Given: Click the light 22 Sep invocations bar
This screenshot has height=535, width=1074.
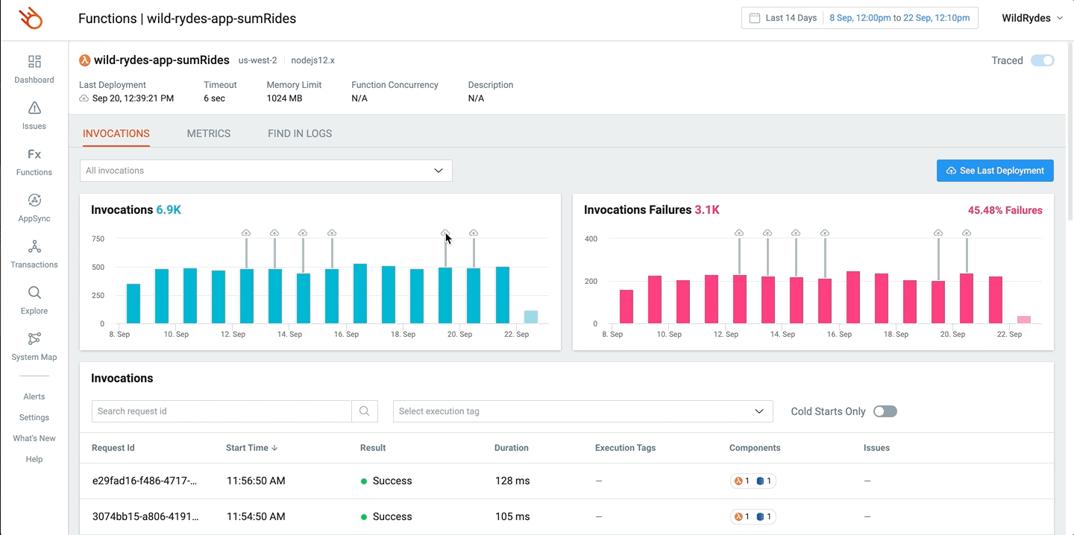Looking at the screenshot, I should 531,317.
